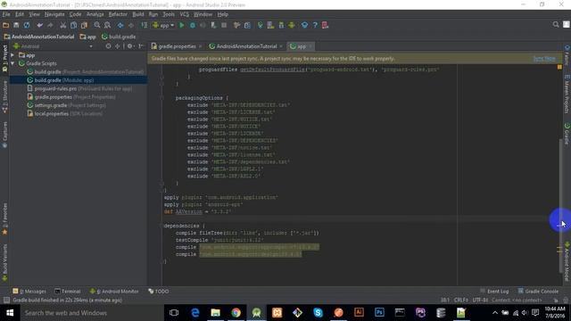Open the TODO tool window
Image resolution: width=571 pixels, height=321 pixels.
click(159, 292)
